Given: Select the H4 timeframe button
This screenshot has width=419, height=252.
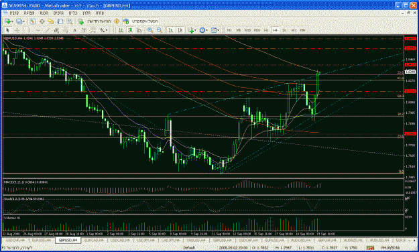Looking at the screenshot, I should pos(276,30).
